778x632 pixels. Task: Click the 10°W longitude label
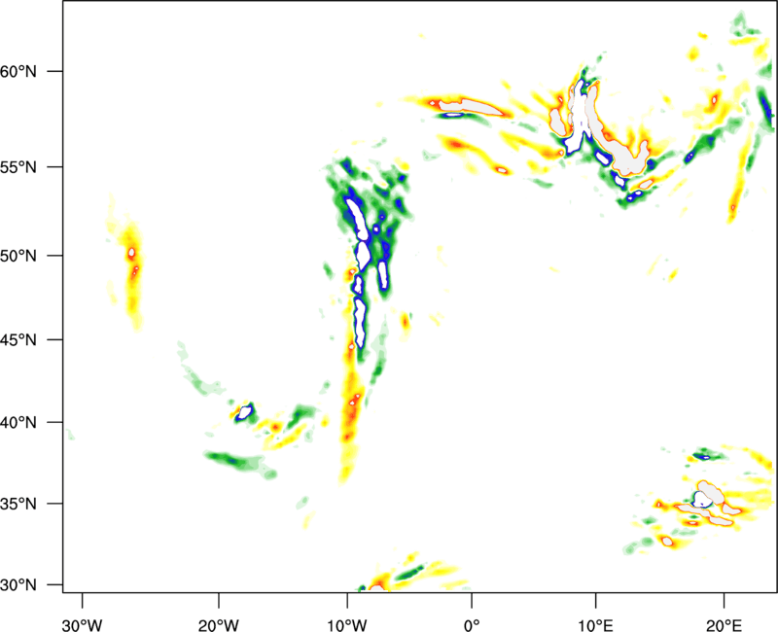point(347,625)
